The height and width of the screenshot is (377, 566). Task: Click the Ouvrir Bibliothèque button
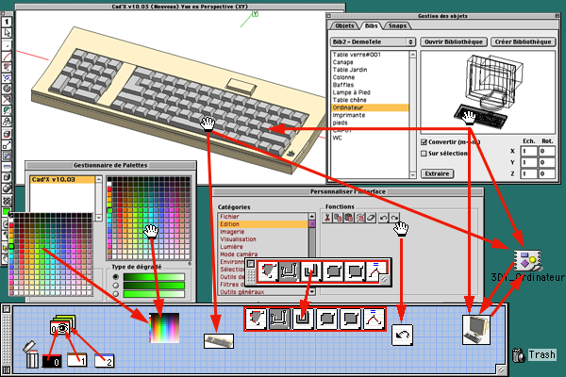[454, 42]
